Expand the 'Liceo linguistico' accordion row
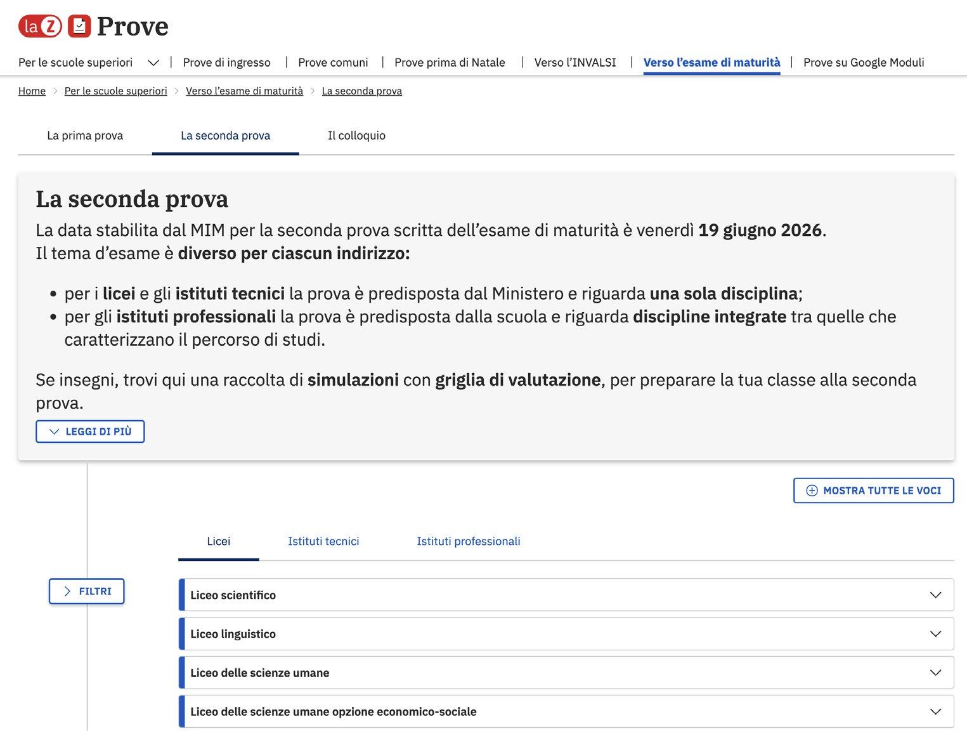This screenshot has width=967, height=731. click(566, 634)
